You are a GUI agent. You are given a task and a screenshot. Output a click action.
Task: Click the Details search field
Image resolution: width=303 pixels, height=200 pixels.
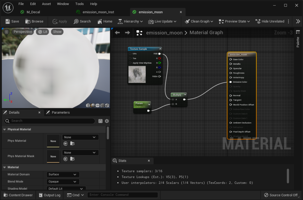click(49, 121)
